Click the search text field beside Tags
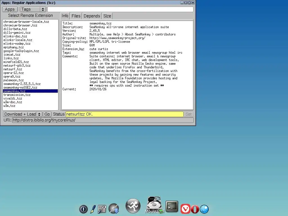This screenshot has width=288, height=216. (x=120, y=9)
